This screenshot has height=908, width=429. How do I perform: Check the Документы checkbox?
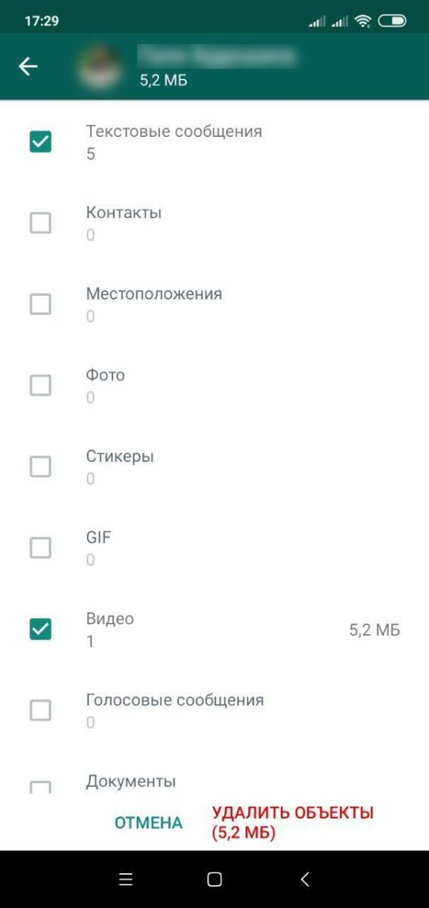[x=40, y=787]
